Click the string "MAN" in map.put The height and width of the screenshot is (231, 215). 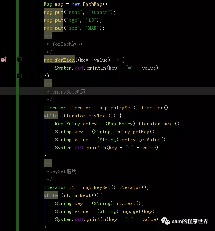click(93, 28)
